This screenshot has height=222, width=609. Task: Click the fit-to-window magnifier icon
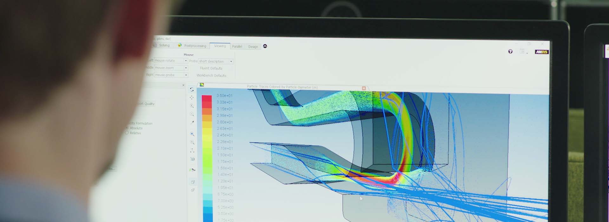[192, 134]
